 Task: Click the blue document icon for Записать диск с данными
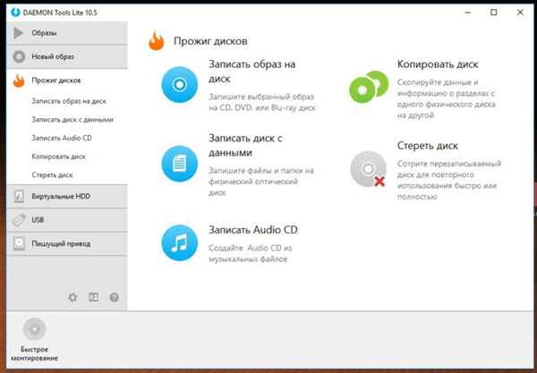click(x=180, y=164)
